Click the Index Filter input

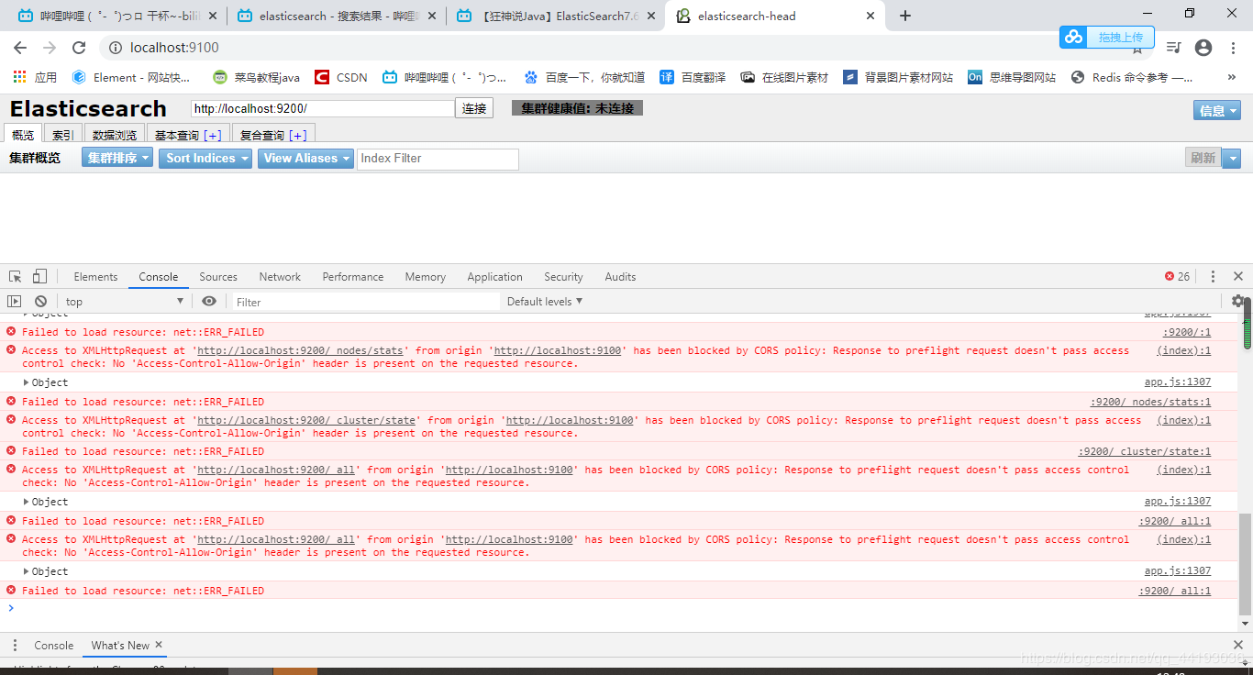(438, 159)
